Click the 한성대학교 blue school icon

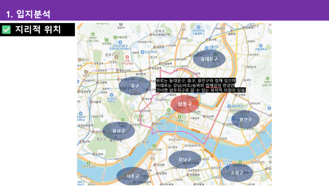tap(142, 52)
